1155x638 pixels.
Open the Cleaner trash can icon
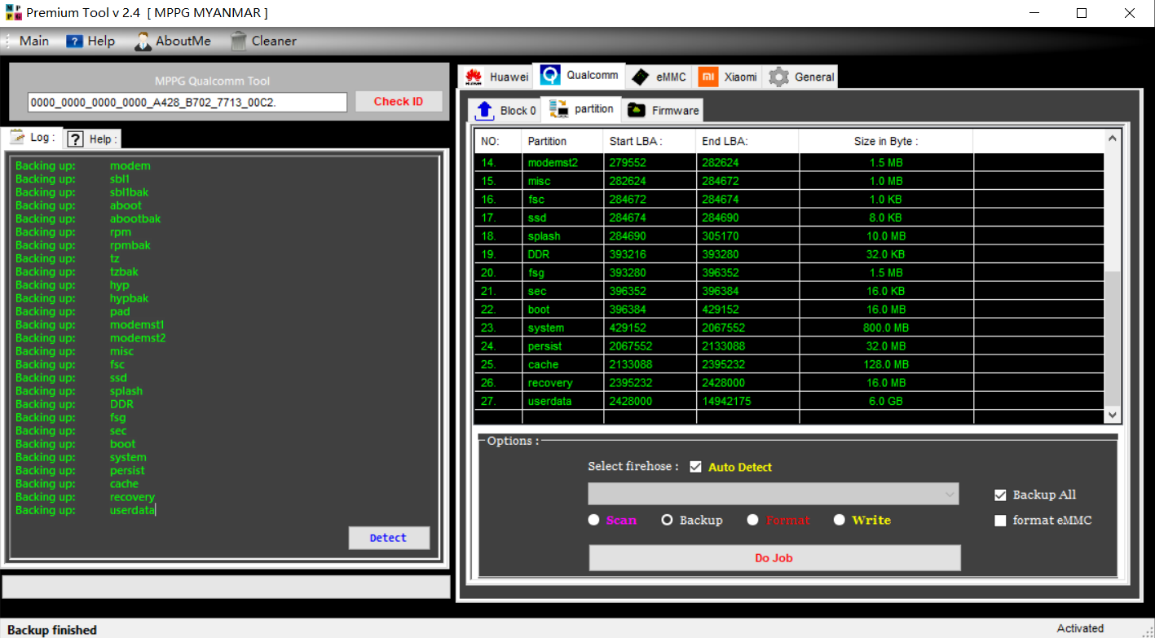239,41
